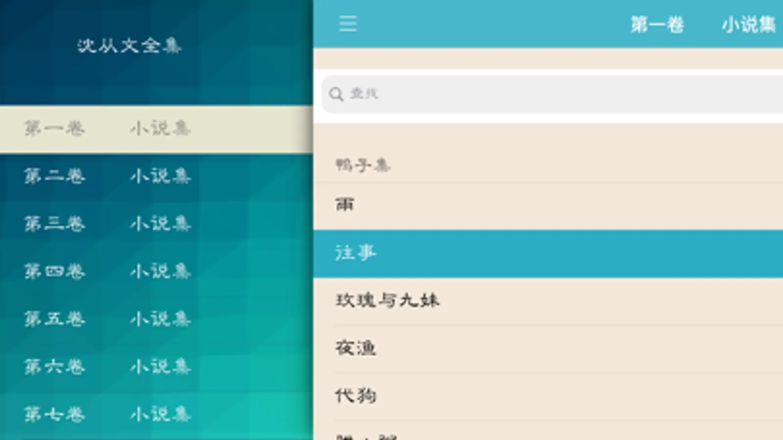This screenshot has height=440, width=783.
Task: Click the search magnifier icon
Action: pos(336,94)
